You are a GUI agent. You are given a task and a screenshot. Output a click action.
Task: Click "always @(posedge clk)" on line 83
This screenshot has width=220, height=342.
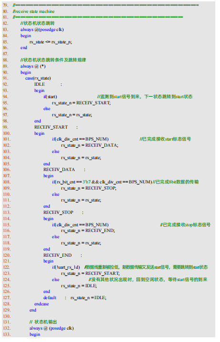[x=42, y=30]
